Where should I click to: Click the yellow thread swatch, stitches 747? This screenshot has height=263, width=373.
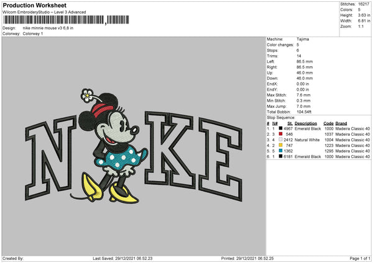(x=281, y=145)
